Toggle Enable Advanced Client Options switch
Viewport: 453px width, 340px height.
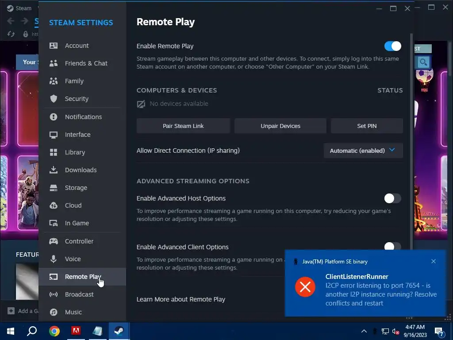393,246
